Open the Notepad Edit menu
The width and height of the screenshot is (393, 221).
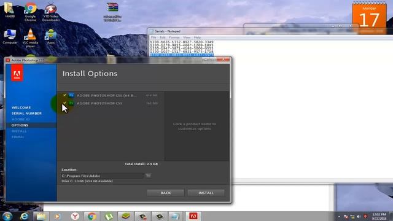tap(162, 37)
